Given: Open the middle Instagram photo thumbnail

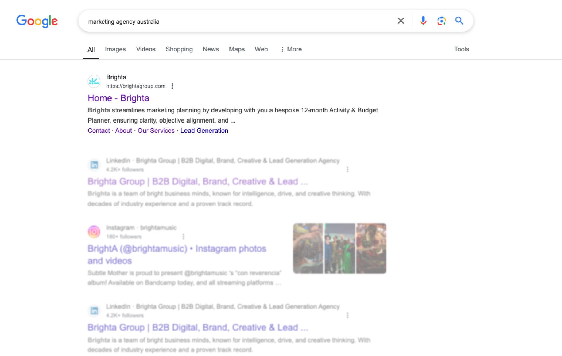Looking at the screenshot, I should coord(339,248).
